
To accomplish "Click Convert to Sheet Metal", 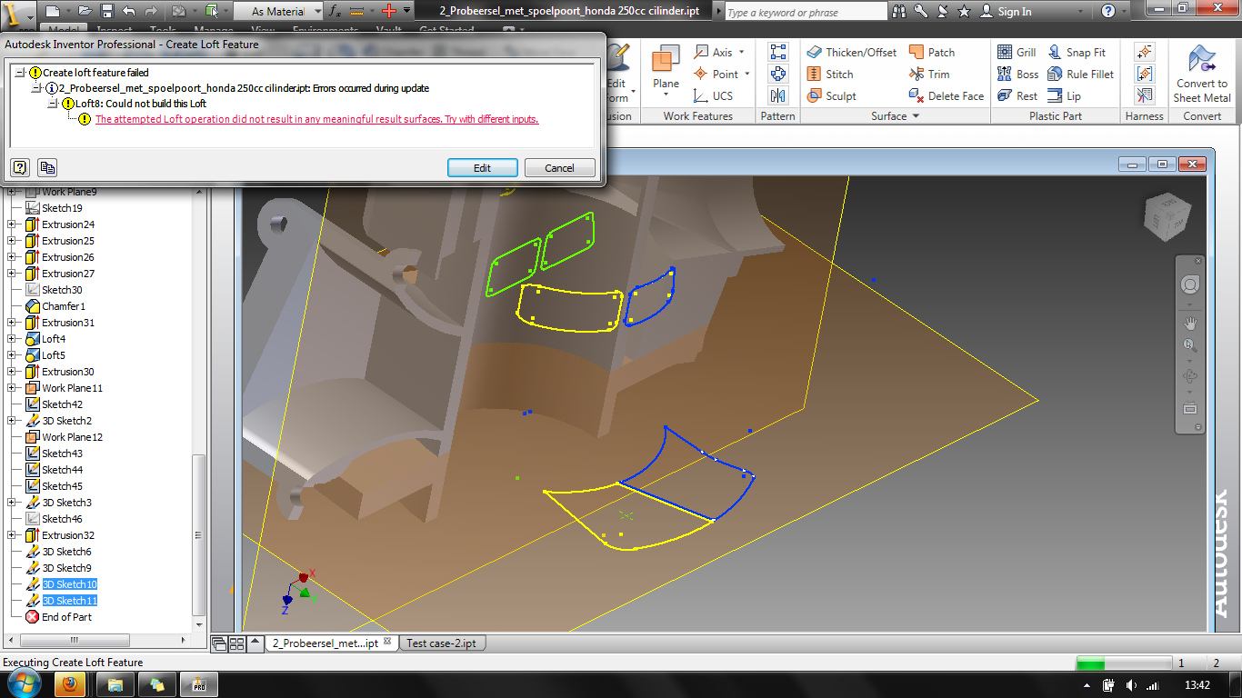I will click(1202, 74).
